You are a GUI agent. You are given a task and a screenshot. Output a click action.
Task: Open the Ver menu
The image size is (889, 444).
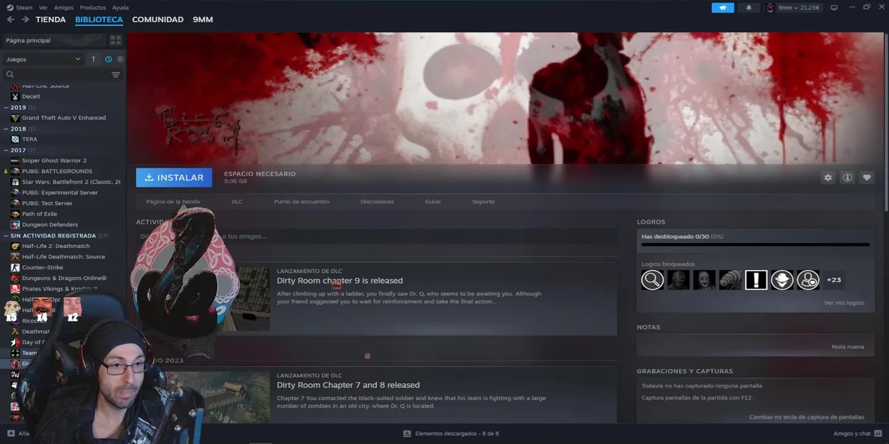click(43, 7)
